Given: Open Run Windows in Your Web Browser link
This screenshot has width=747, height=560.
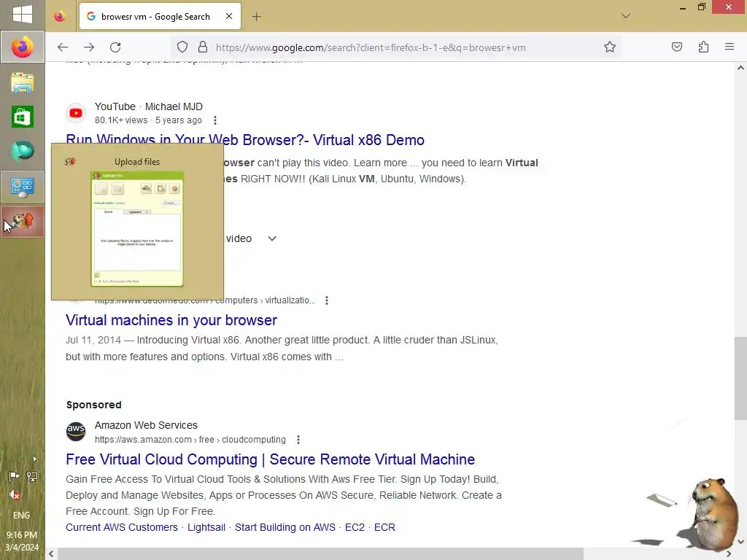Looking at the screenshot, I should click(x=245, y=140).
